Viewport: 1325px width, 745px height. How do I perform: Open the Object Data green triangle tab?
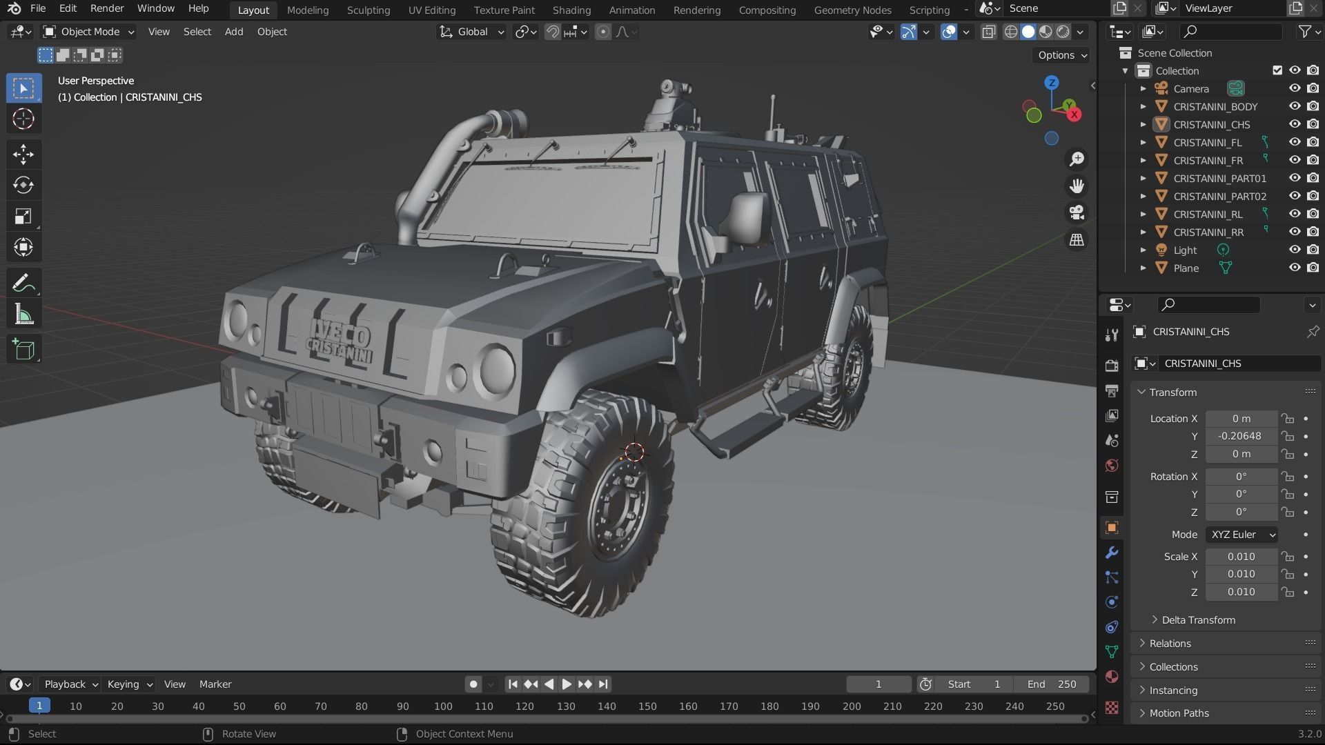point(1112,652)
